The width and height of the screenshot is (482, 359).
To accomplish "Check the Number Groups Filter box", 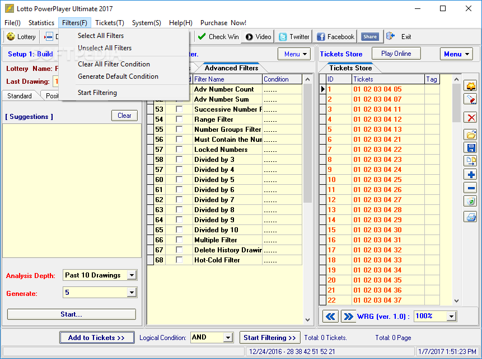I will 179,130.
